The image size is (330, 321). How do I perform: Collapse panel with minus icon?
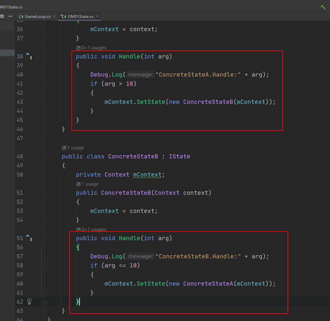click(x=10, y=16)
